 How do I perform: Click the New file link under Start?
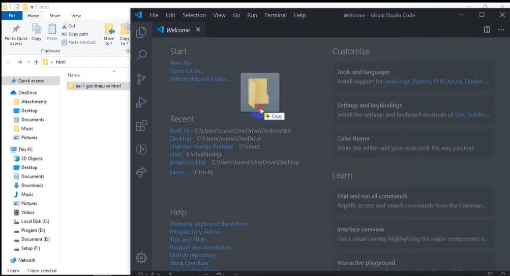(181, 63)
